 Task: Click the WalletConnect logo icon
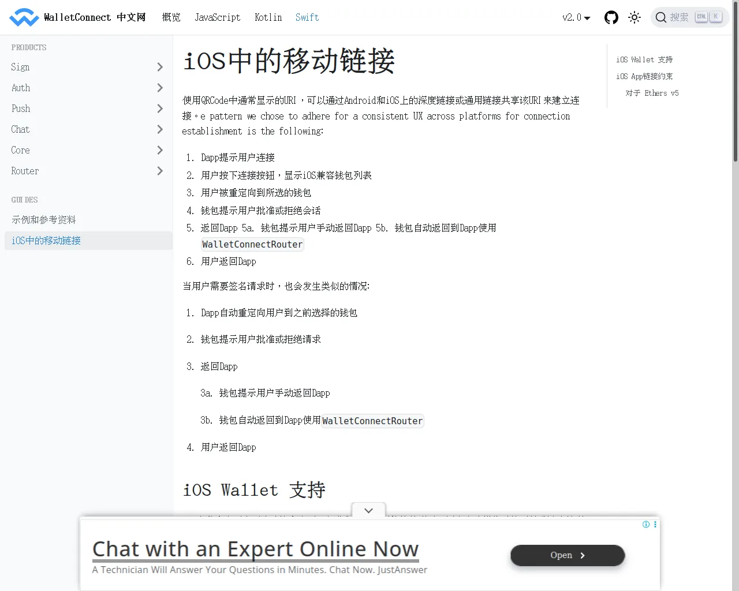tap(24, 17)
